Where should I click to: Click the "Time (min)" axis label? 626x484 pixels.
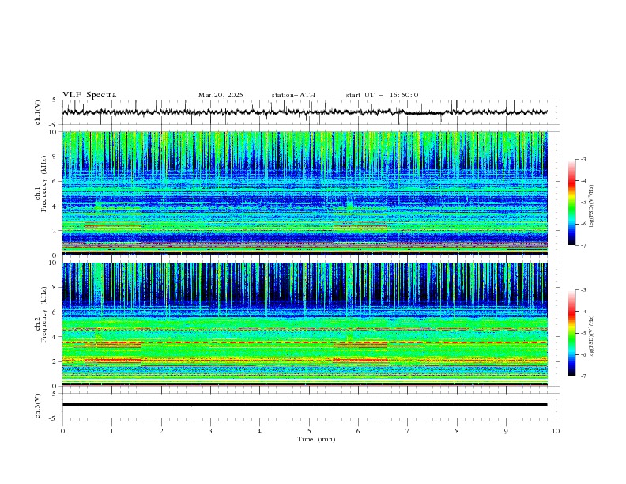coord(316,439)
